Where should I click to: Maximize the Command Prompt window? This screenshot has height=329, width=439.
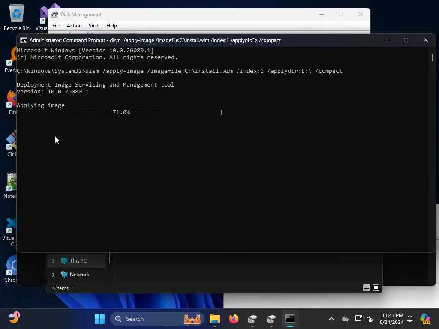[x=406, y=40]
